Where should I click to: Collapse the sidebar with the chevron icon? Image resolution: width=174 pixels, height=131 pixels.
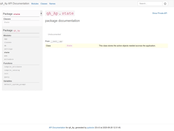[41, 14]
